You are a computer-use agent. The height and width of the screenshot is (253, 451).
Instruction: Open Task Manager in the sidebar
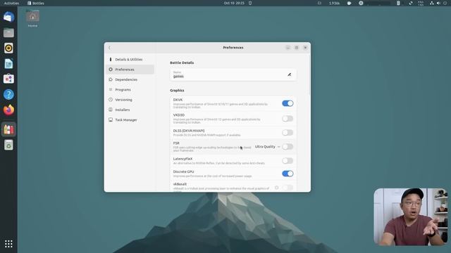(x=130, y=119)
